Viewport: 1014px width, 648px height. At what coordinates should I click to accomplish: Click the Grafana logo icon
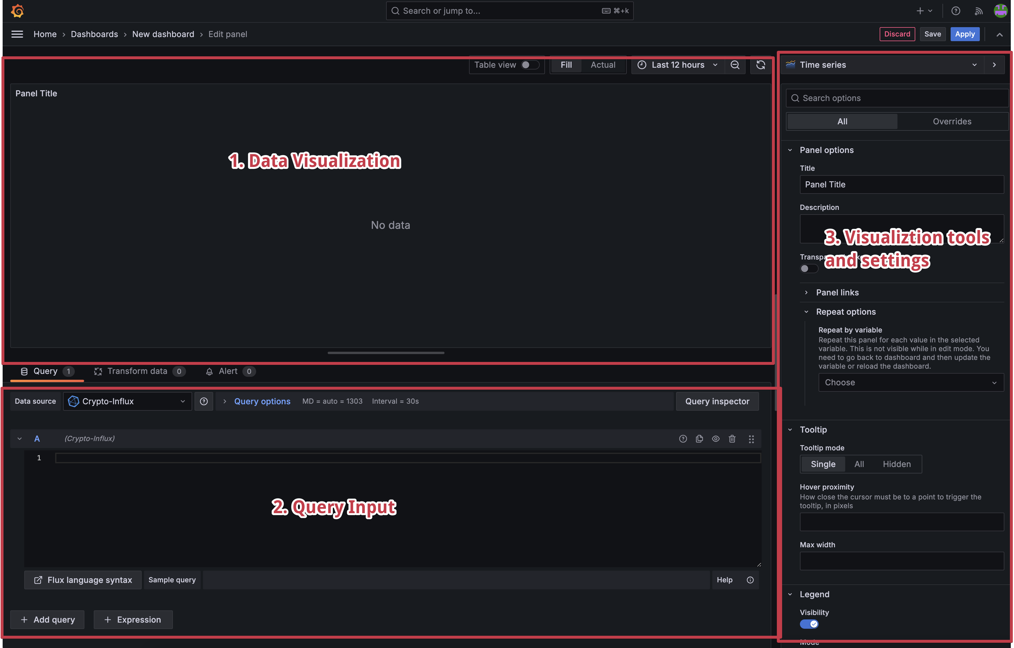[x=17, y=11]
